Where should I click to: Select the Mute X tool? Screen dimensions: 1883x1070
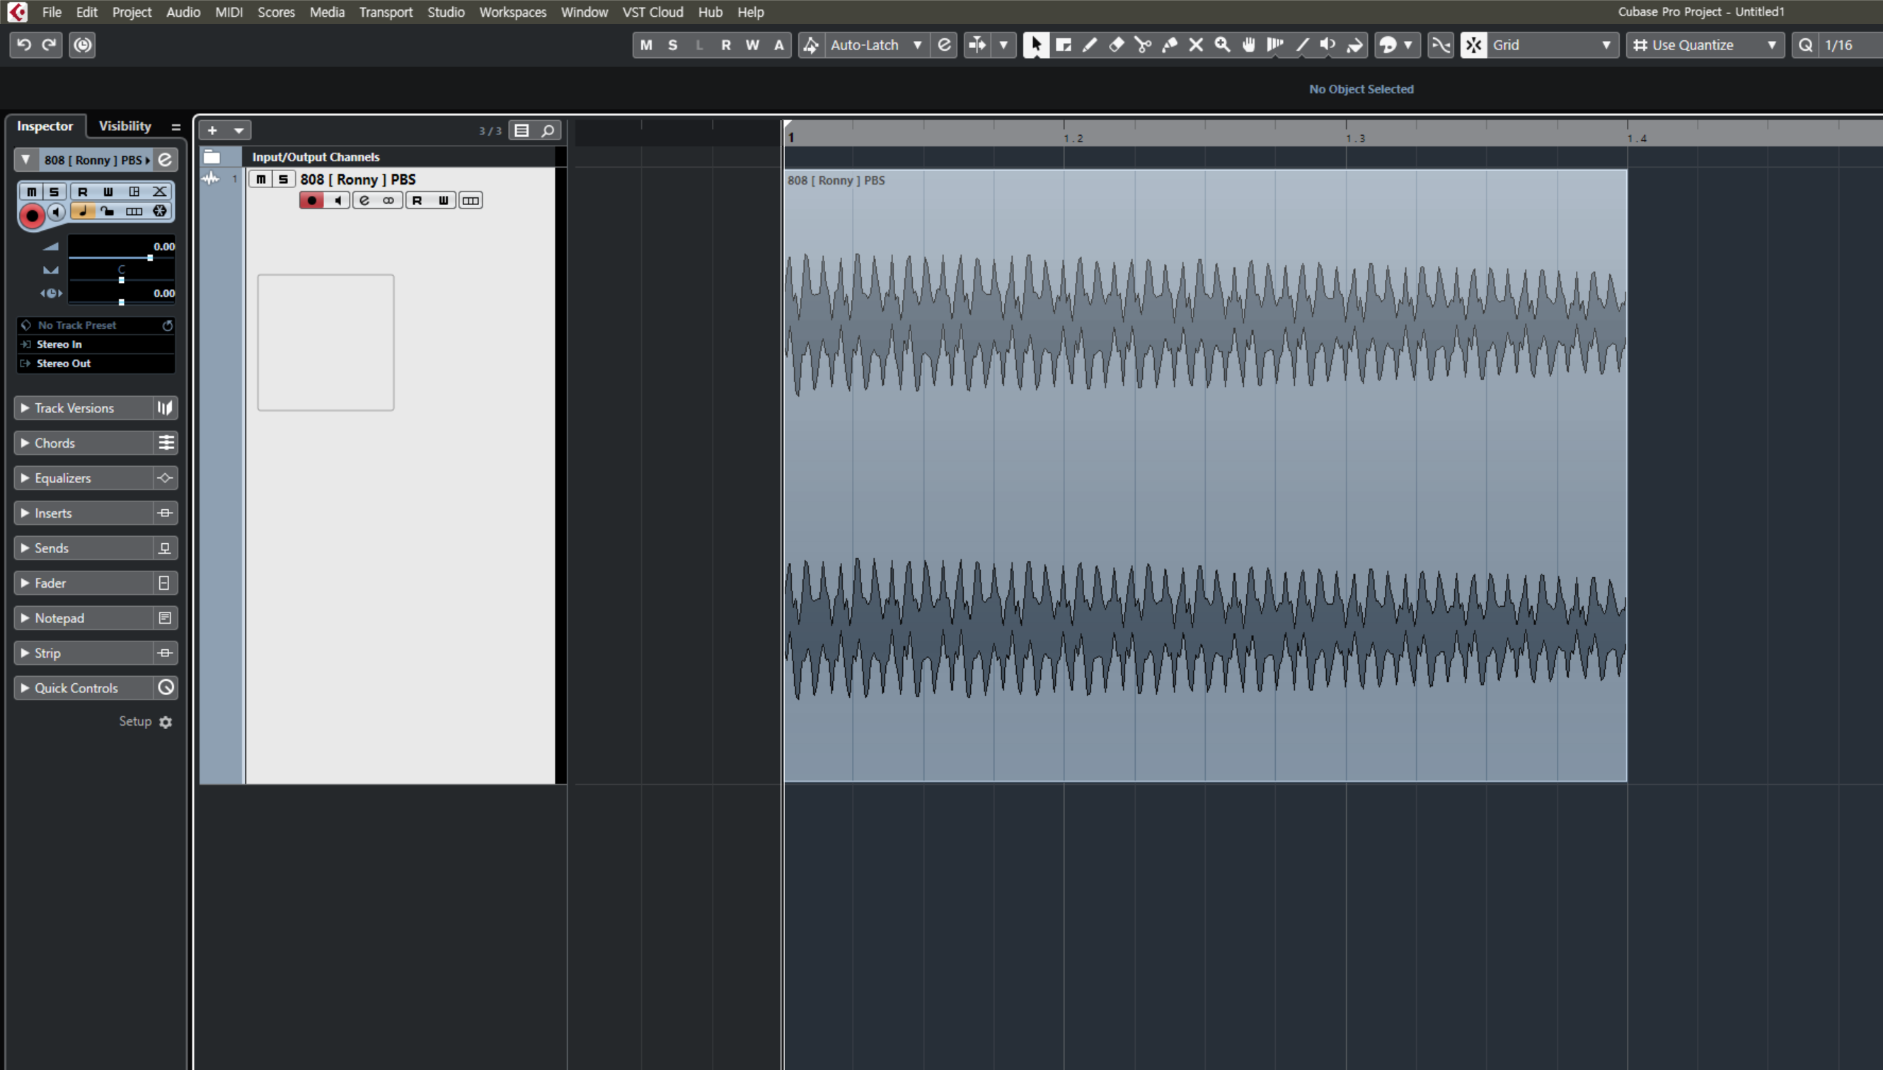1195,45
